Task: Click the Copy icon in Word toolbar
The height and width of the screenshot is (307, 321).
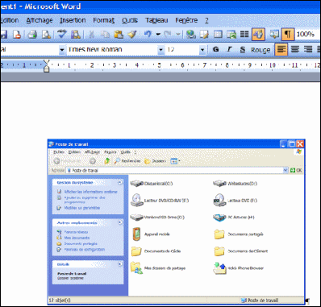Action: pyautogui.click(x=105, y=35)
